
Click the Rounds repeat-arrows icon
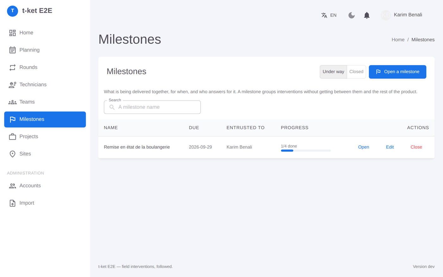pyautogui.click(x=12, y=67)
